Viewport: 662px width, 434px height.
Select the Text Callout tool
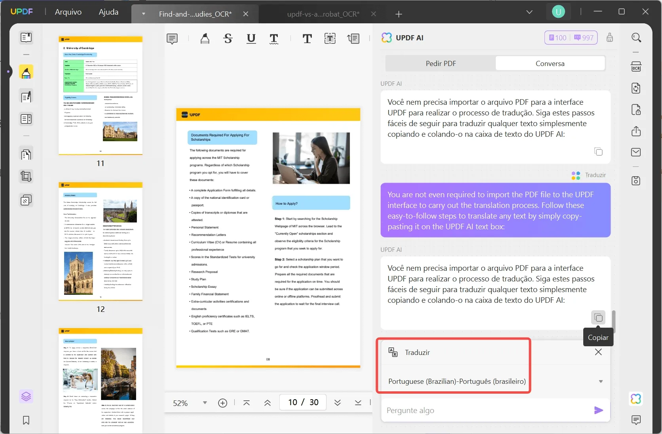click(353, 39)
